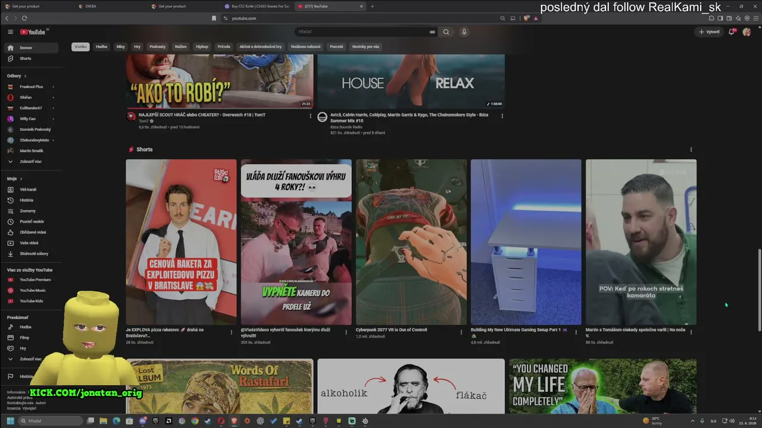
Task: Open the Freakout Plus channel subscription
Action: pyautogui.click(x=31, y=87)
